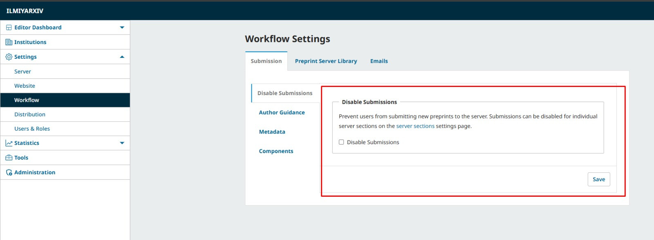
Task: Collapse the Settings menu arrow
Action: pos(122,57)
